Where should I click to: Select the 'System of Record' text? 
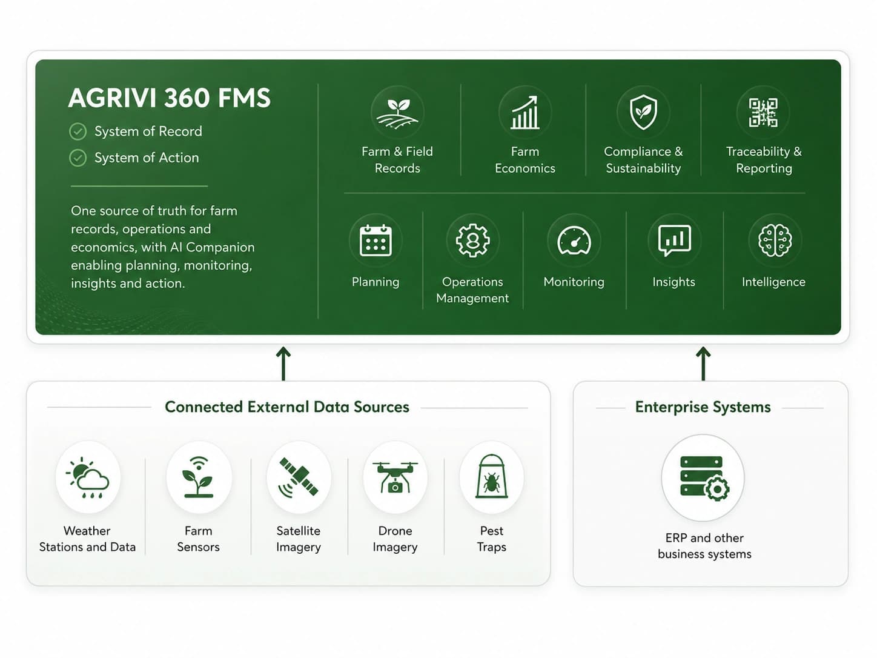click(x=148, y=131)
